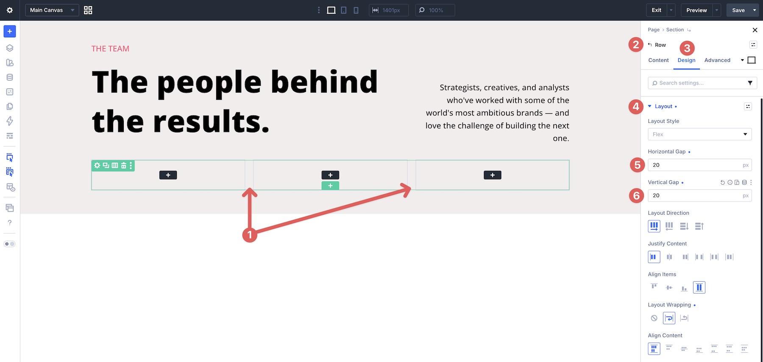Open row settings gear on green row toolbar
763x362 pixels.
pyautogui.click(x=97, y=165)
